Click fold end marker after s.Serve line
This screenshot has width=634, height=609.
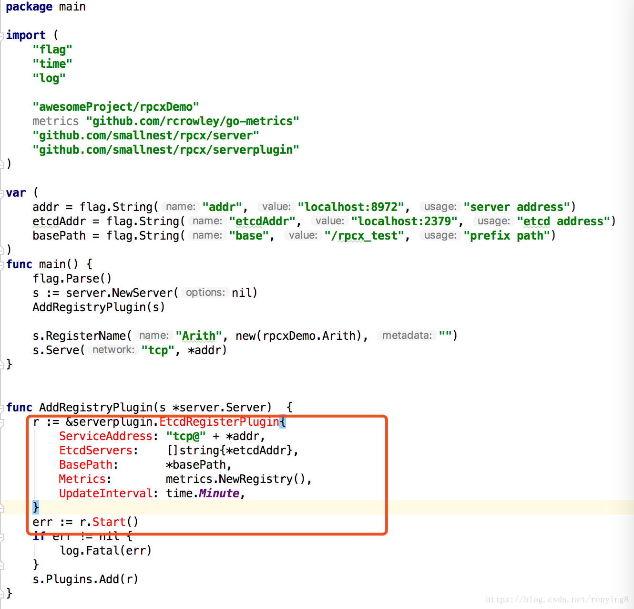(x=2, y=365)
